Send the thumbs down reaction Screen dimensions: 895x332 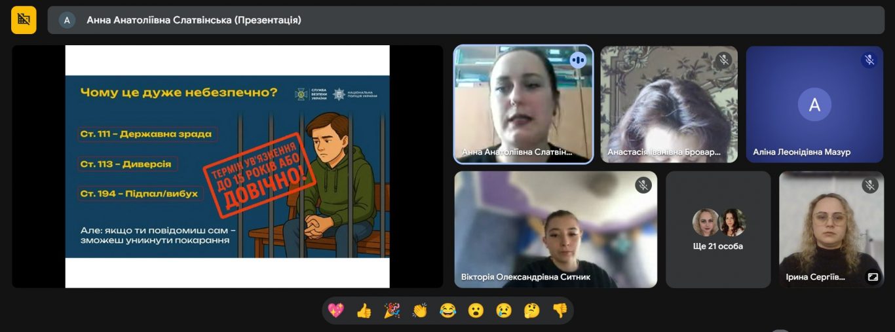560,310
